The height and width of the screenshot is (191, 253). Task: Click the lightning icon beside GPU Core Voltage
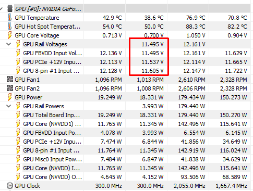point(10,35)
